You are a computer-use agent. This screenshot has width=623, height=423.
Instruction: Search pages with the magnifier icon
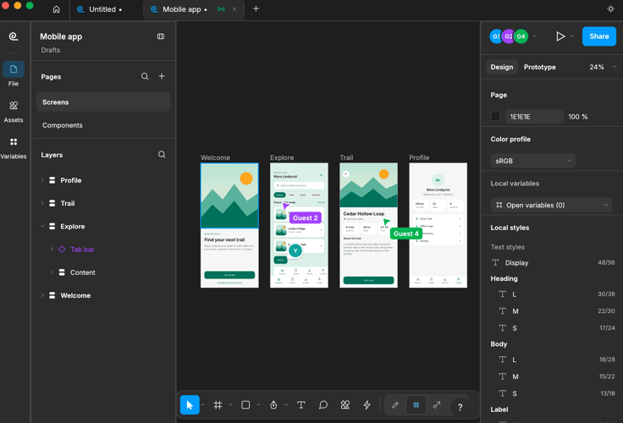(x=145, y=76)
